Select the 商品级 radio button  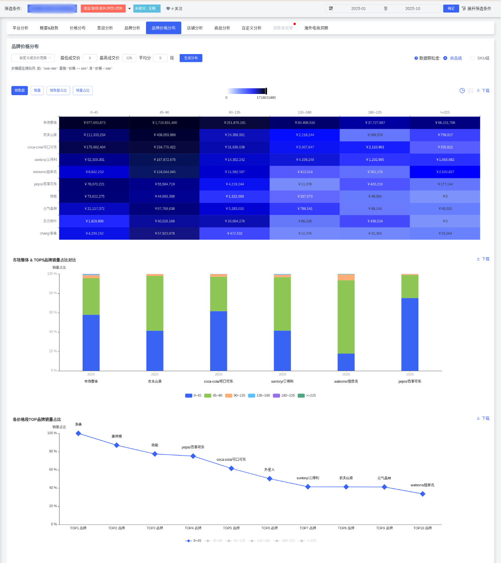point(445,58)
